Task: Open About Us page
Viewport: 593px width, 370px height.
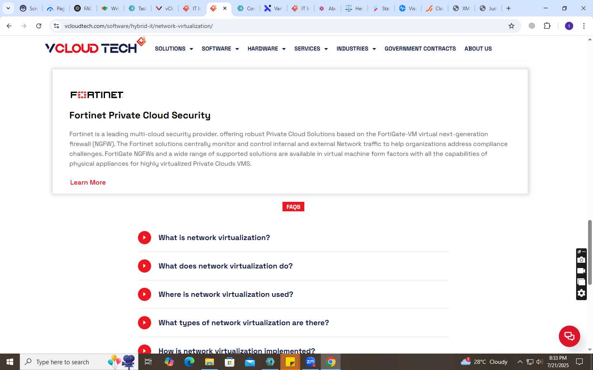Action: coord(478,49)
